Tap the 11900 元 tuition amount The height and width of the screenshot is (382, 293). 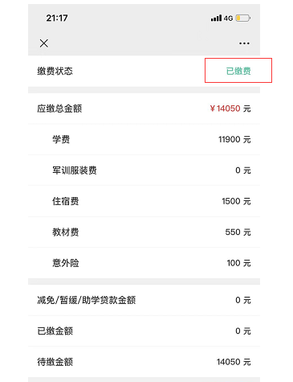click(x=234, y=139)
